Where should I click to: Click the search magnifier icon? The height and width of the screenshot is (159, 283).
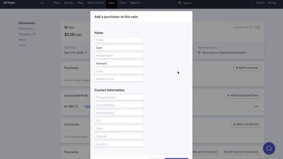[x=180, y=3]
